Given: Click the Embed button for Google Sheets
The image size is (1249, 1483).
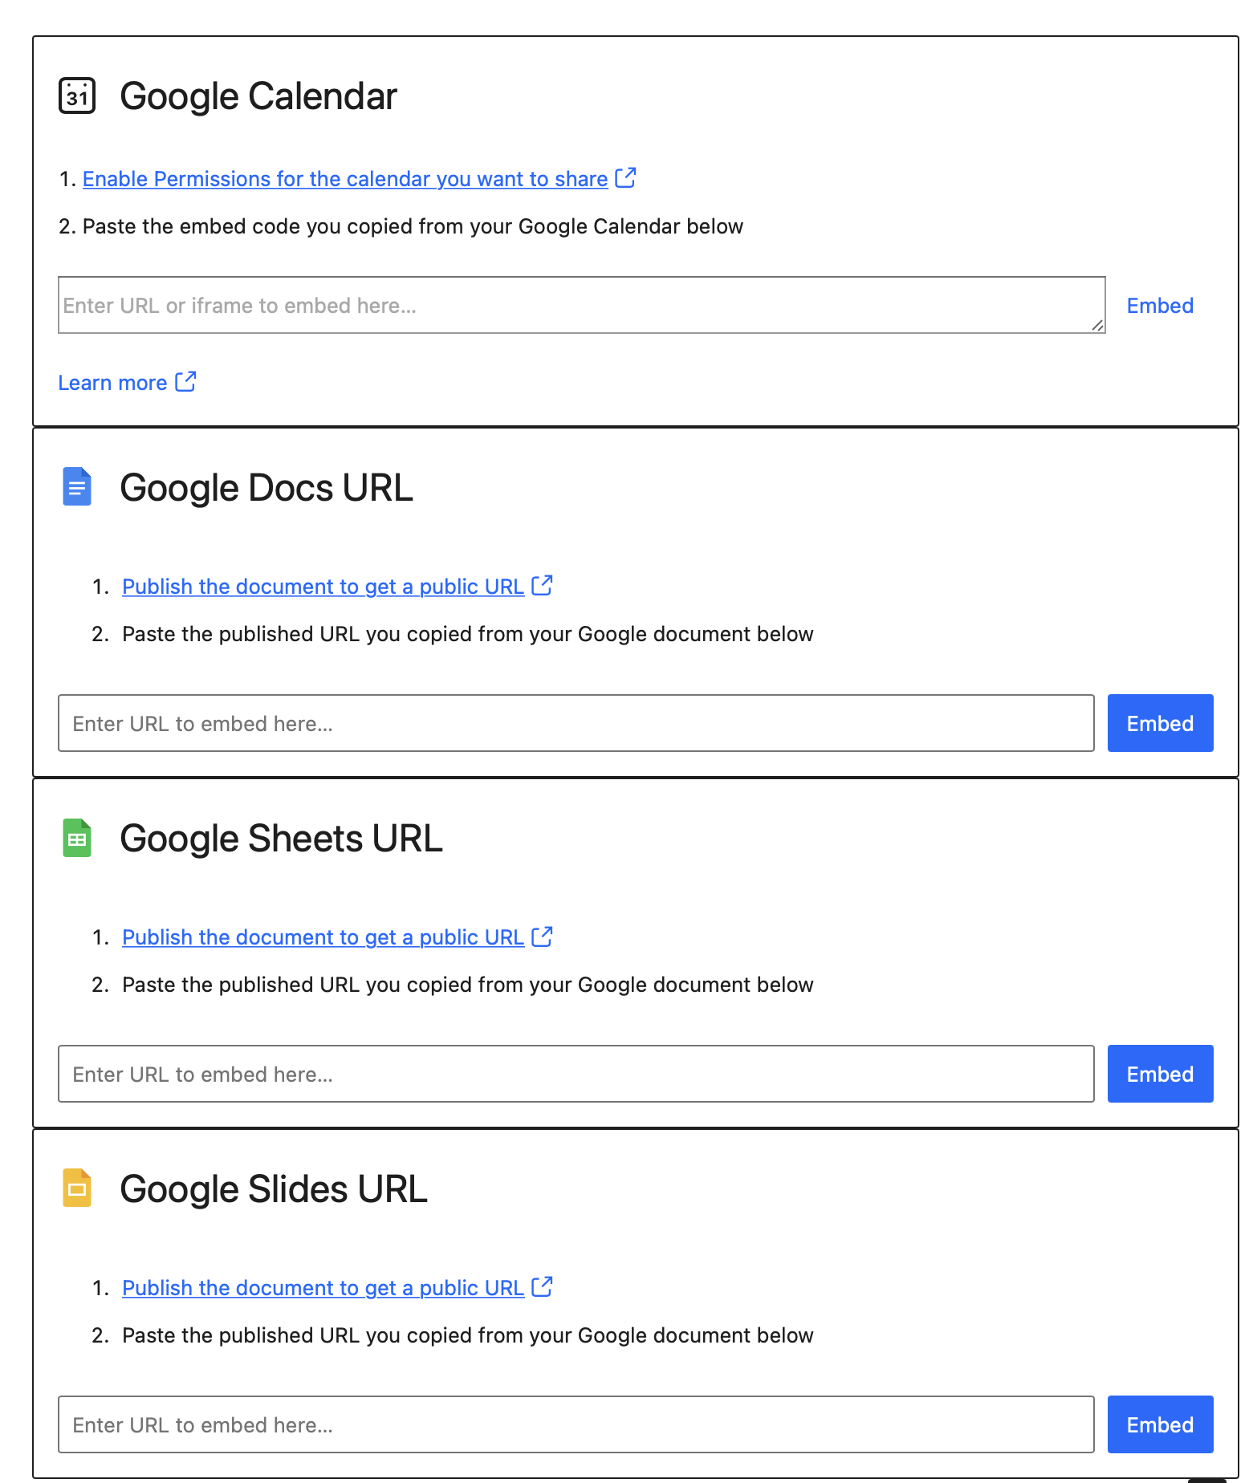Looking at the screenshot, I should click(1160, 1074).
